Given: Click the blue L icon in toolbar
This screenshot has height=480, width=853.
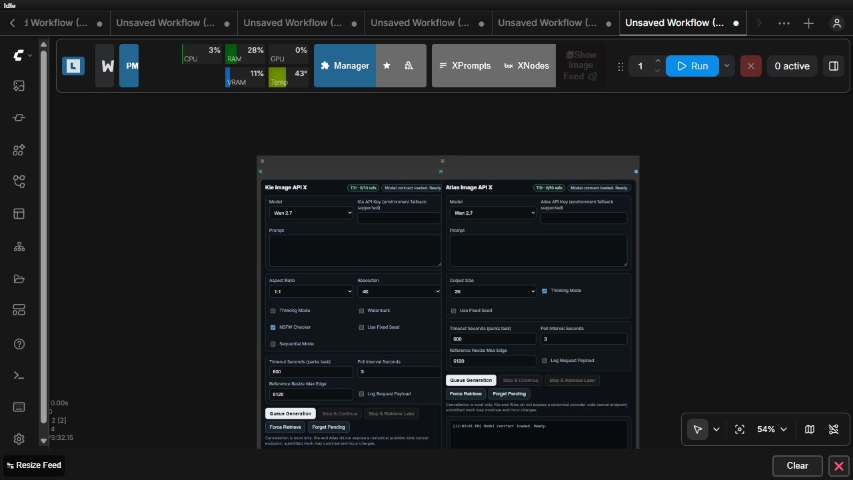Looking at the screenshot, I should point(73,66).
